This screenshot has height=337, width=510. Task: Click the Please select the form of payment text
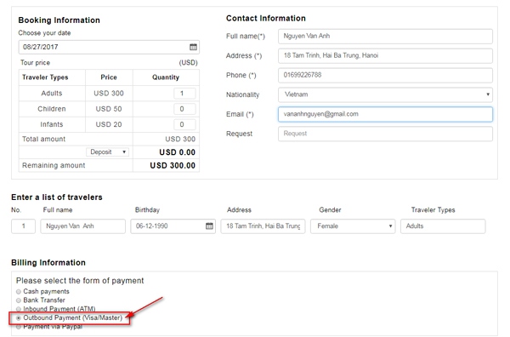(x=80, y=281)
